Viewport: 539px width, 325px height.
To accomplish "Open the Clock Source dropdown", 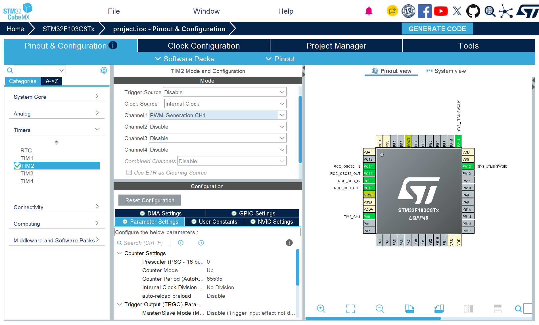I will tap(225, 104).
